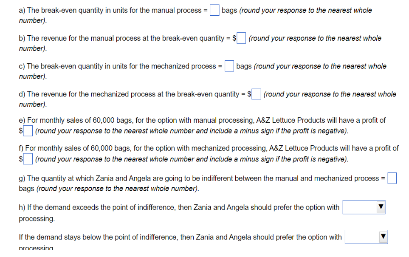Open the processing preference dropdown in part h
This screenshot has width=409, height=257.
364,207
